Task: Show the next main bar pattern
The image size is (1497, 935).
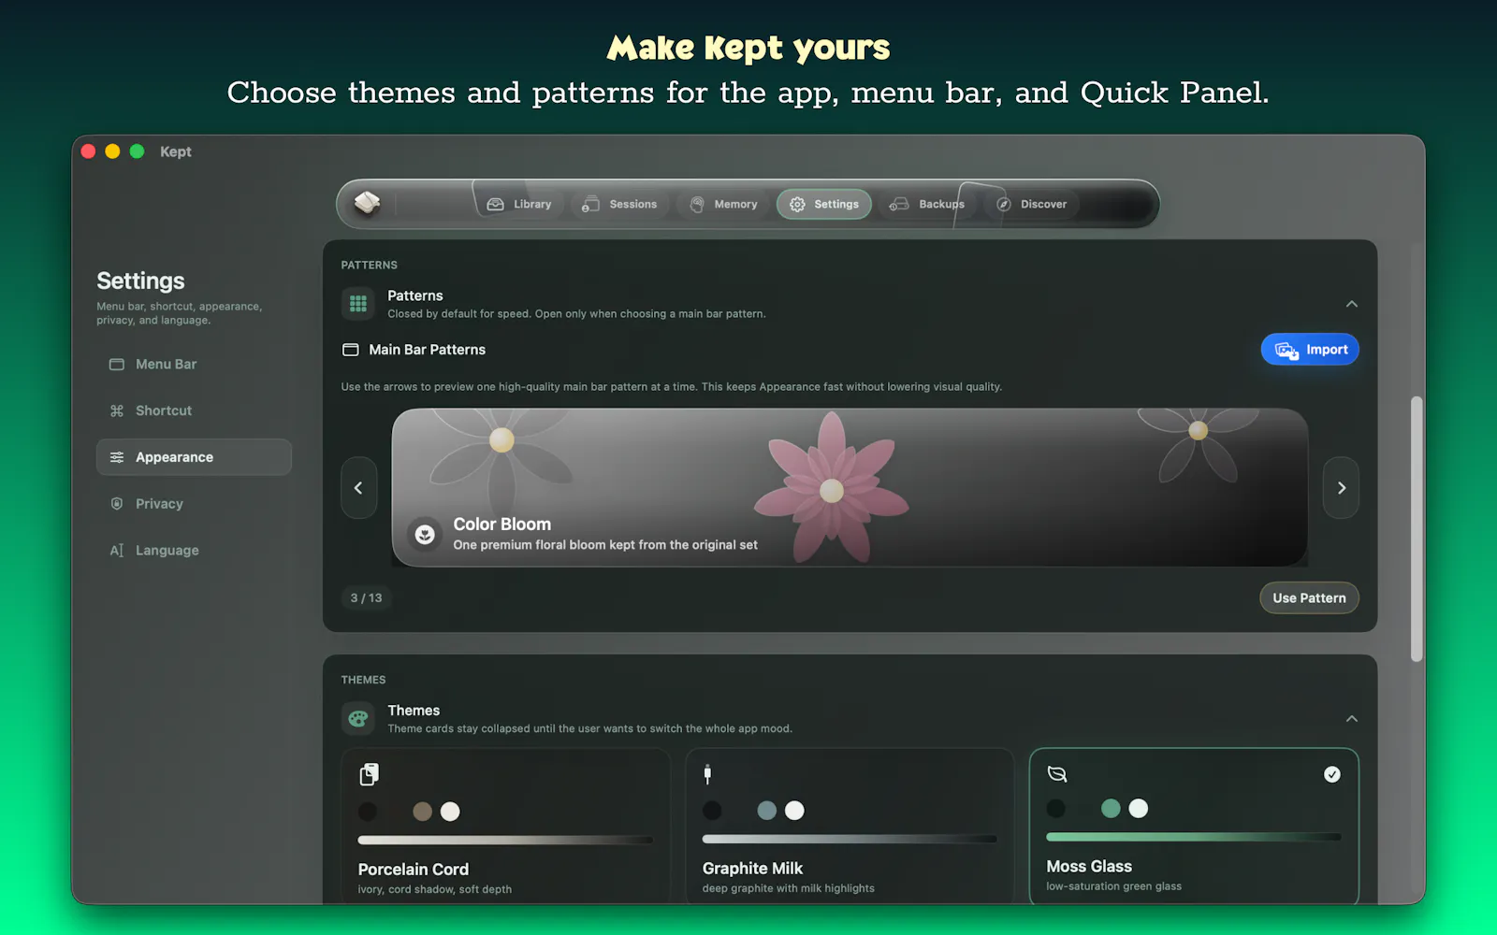Action: point(1341,488)
